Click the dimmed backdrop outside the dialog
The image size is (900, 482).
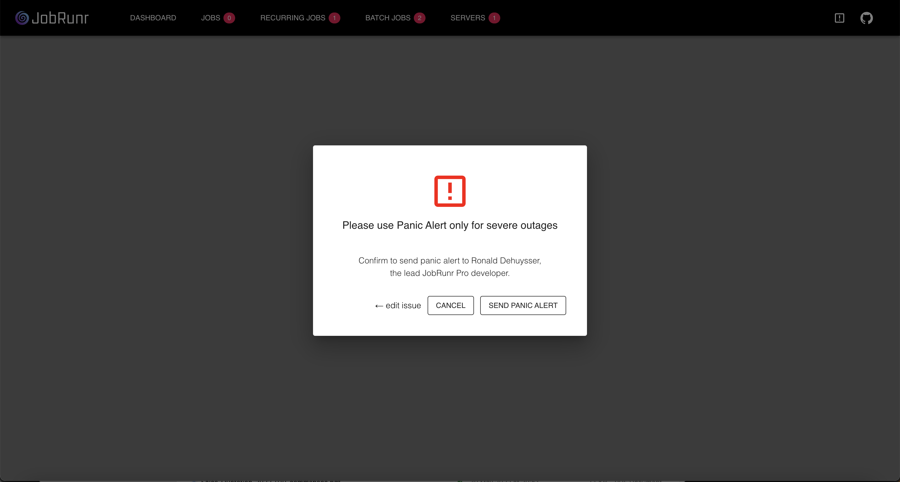(140, 245)
